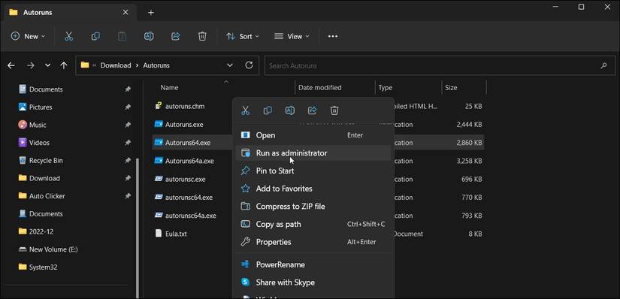Click the pin icon beside Auto Clicker
The width and height of the screenshot is (620, 299).
coord(128,196)
